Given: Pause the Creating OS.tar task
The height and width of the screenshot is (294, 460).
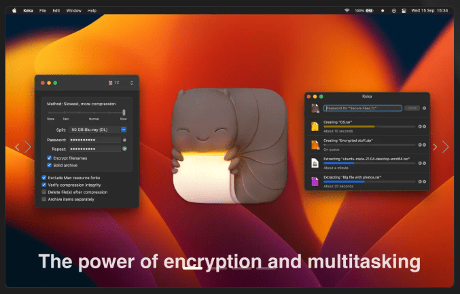Looking at the screenshot, I should [420, 126].
